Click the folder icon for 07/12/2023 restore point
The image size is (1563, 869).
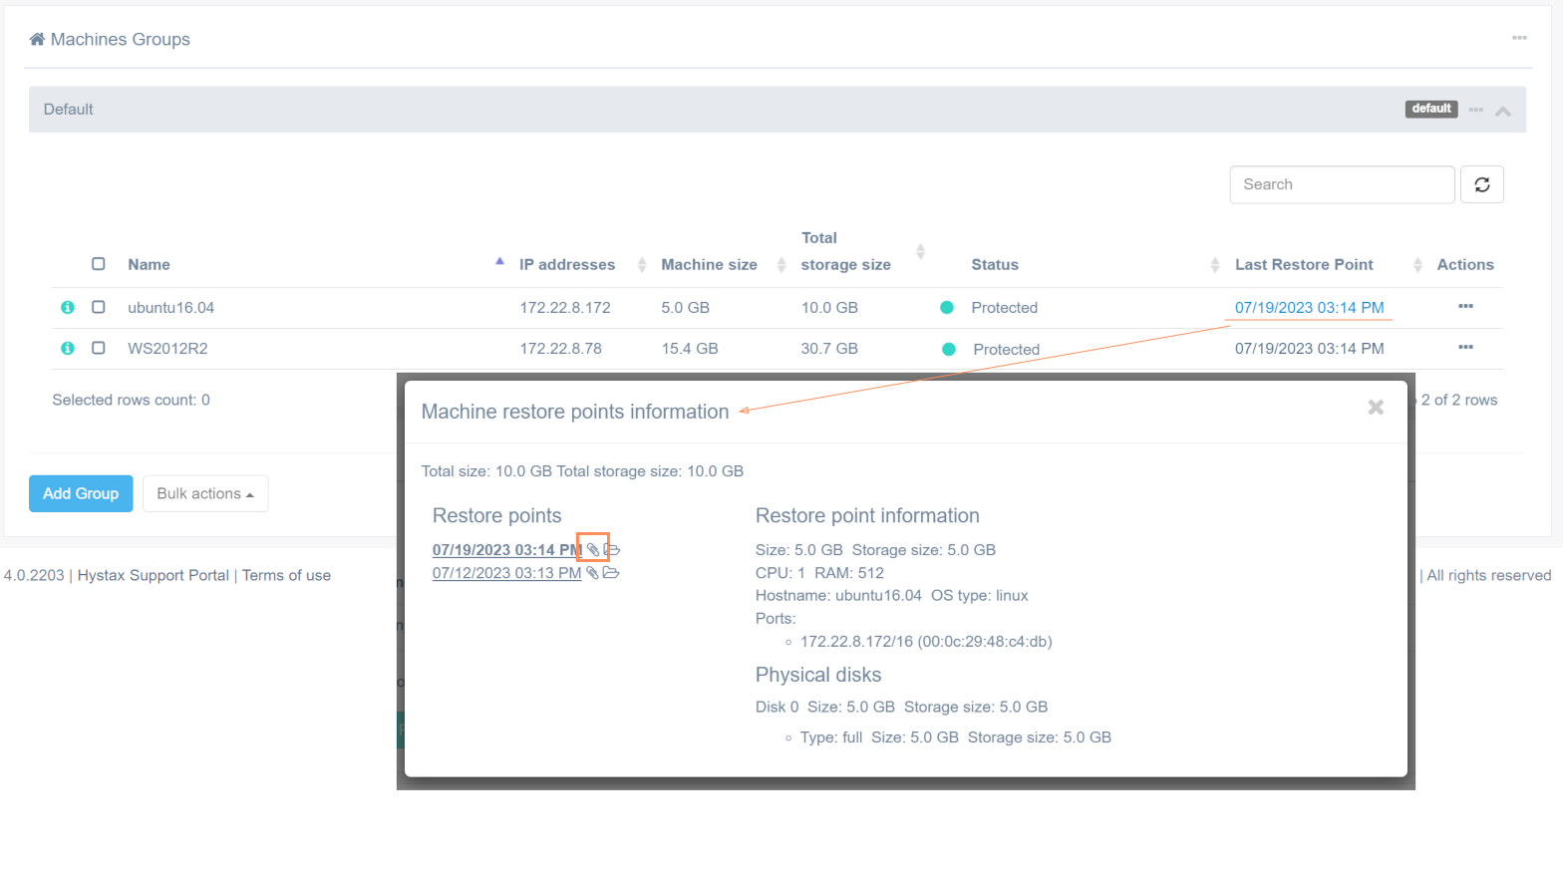pos(611,573)
